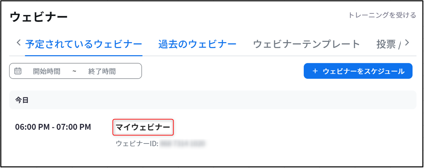Select the ウェビナーテンプレート tab
This screenshot has height=168, width=424.
[307, 44]
